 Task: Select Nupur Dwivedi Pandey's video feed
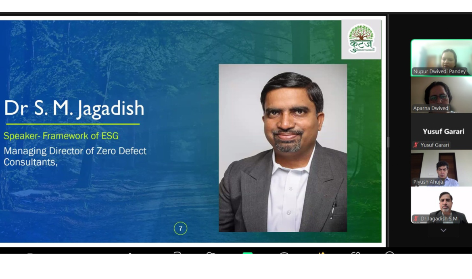(x=441, y=56)
